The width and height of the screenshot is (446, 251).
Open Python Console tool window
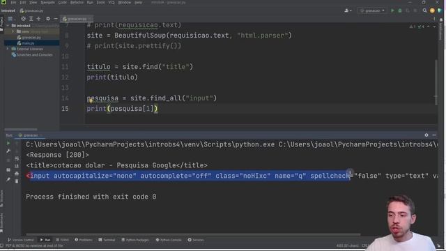[x=169, y=240]
